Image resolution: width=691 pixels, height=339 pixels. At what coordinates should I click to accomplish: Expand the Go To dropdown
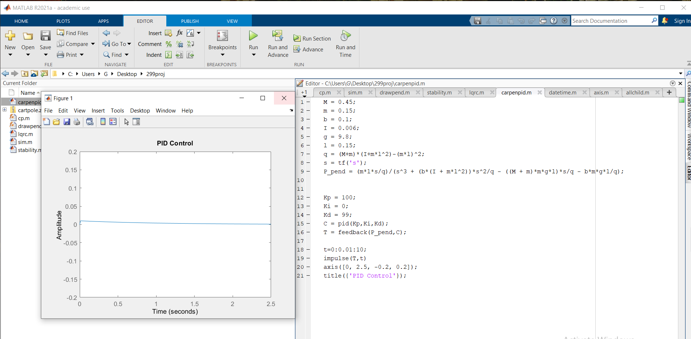129,44
